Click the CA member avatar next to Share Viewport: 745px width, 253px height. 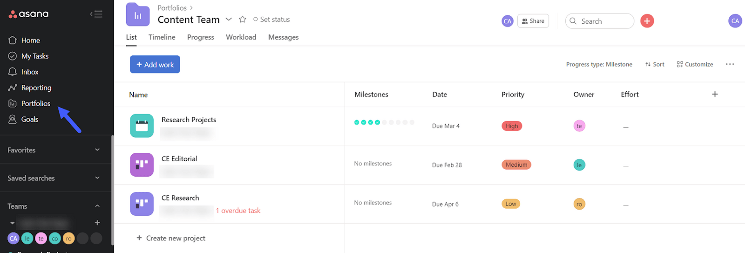coord(508,21)
